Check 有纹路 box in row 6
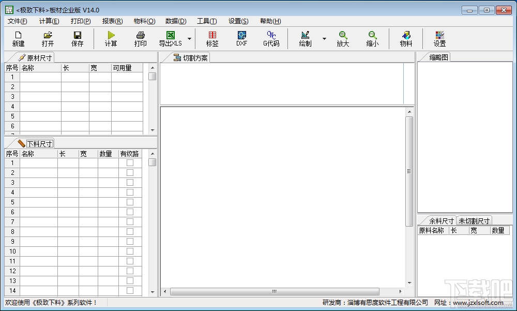 pos(130,212)
